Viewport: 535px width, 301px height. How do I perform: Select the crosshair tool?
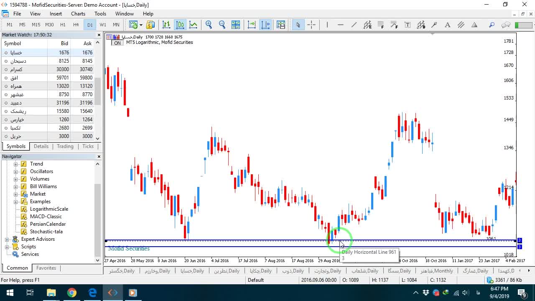tap(311, 25)
